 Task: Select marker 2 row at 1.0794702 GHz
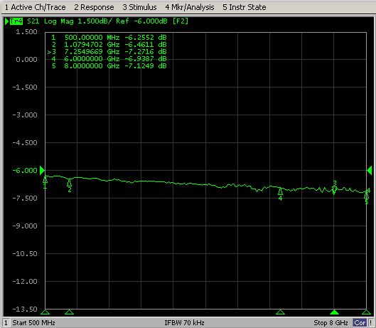109,45
